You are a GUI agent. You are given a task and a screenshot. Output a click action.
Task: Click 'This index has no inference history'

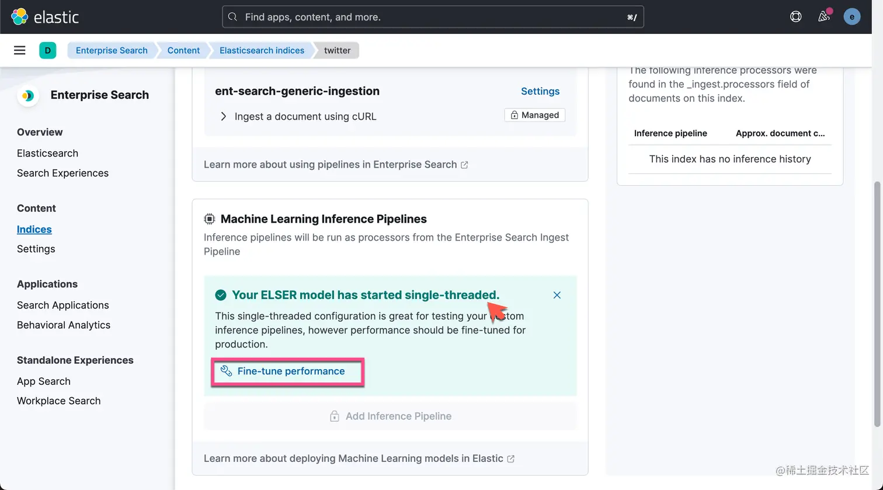730,159
